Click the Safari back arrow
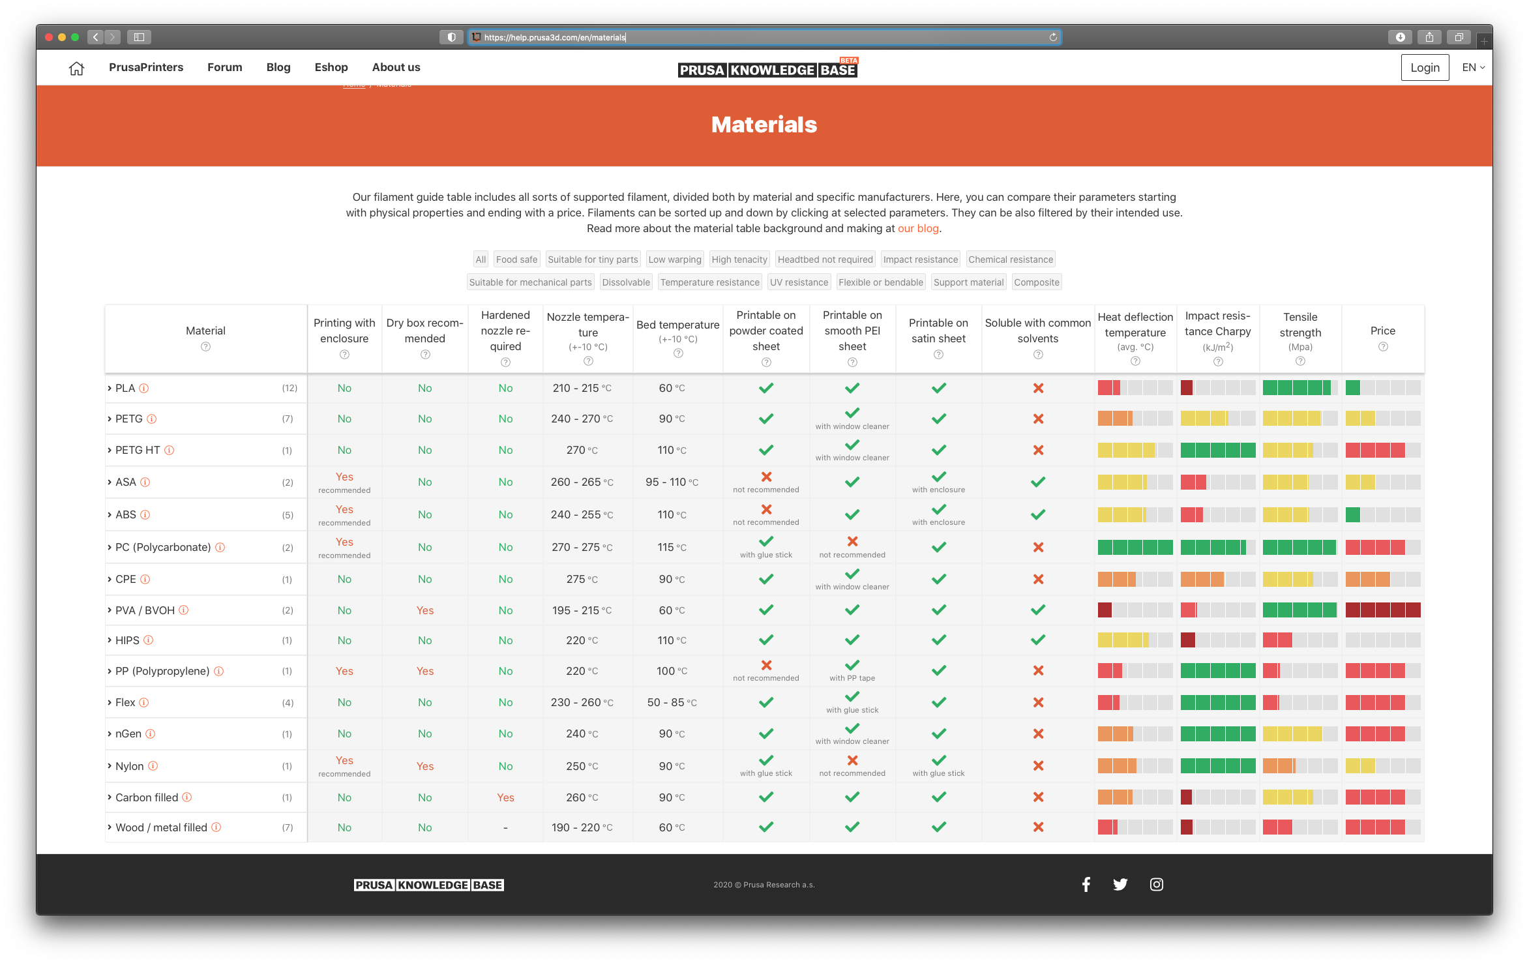This screenshot has height=963, width=1529. pyautogui.click(x=95, y=37)
